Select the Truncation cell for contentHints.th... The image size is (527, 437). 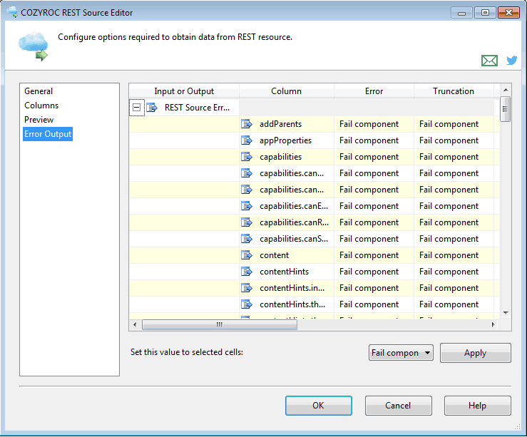(454, 304)
